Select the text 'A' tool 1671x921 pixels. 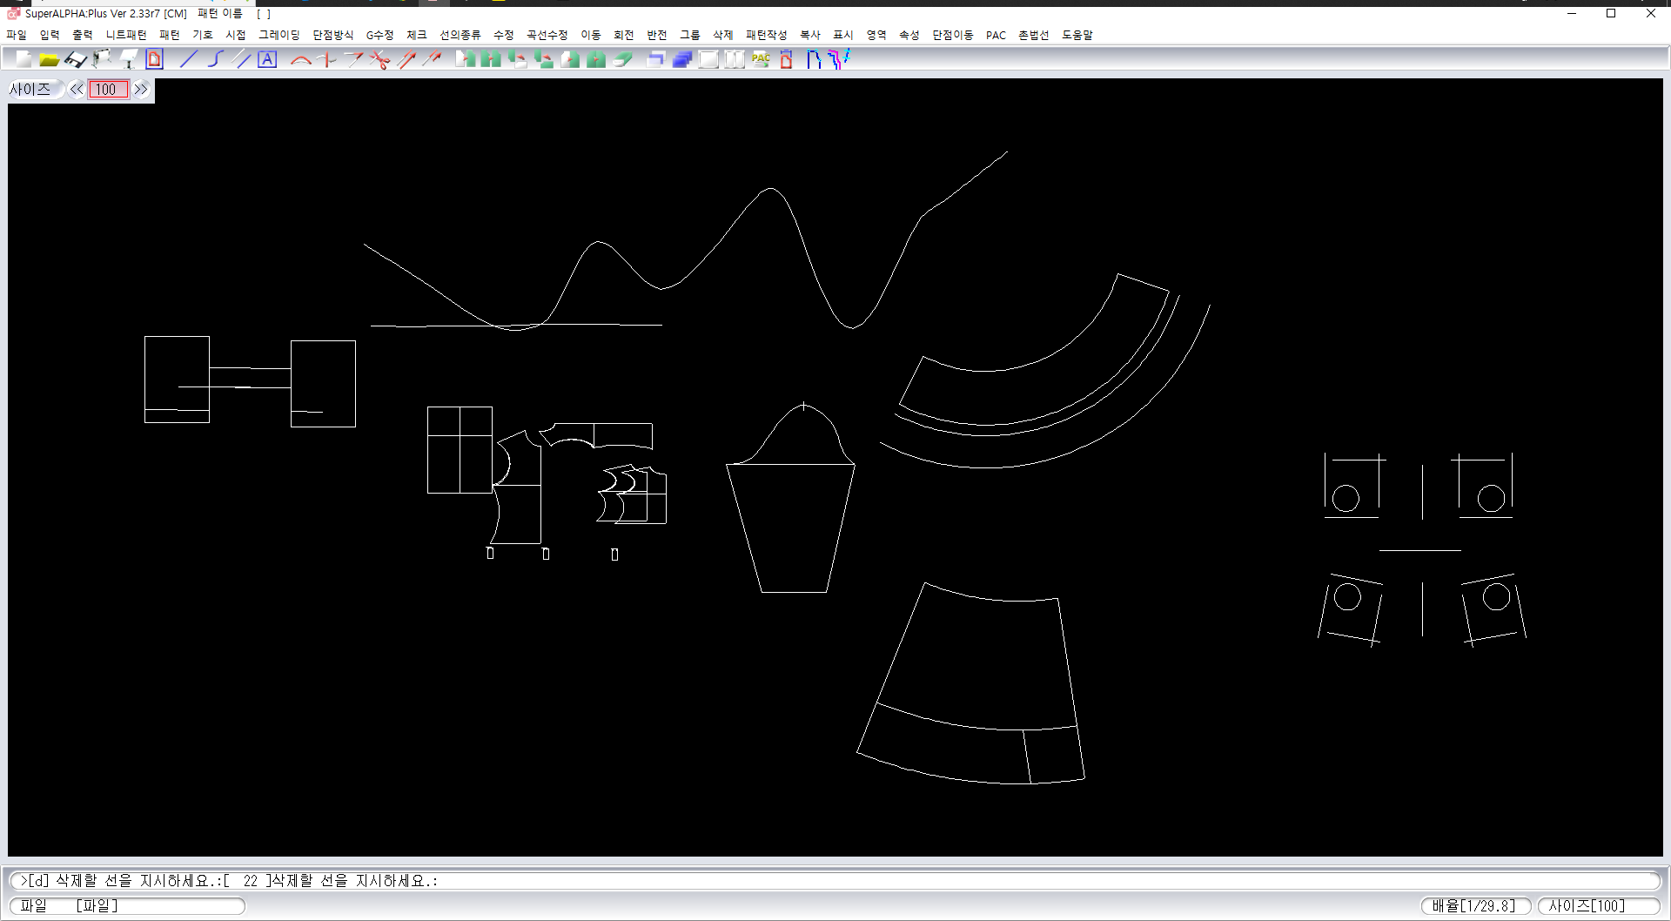tap(267, 59)
